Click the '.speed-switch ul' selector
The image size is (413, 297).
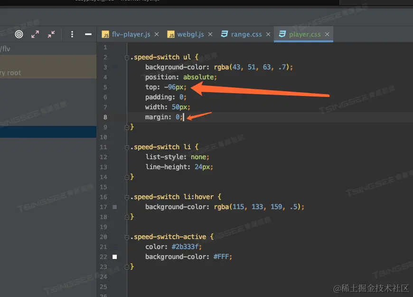point(160,57)
